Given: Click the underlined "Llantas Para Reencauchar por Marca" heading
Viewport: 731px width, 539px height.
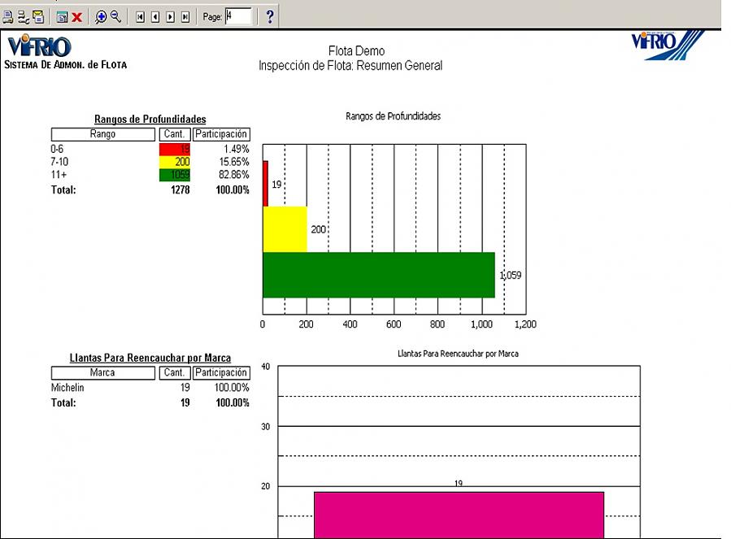Looking at the screenshot, I should click(150, 358).
